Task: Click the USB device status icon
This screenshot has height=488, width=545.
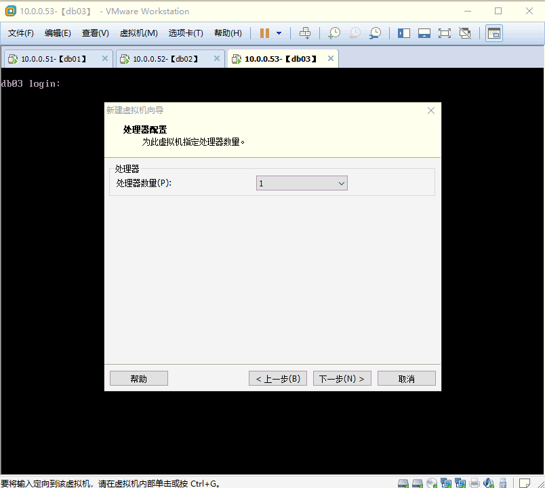Action: click(502, 483)
